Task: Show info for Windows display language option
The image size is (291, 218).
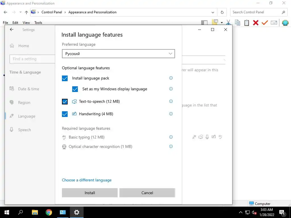Action: click(x=171, y=89)
